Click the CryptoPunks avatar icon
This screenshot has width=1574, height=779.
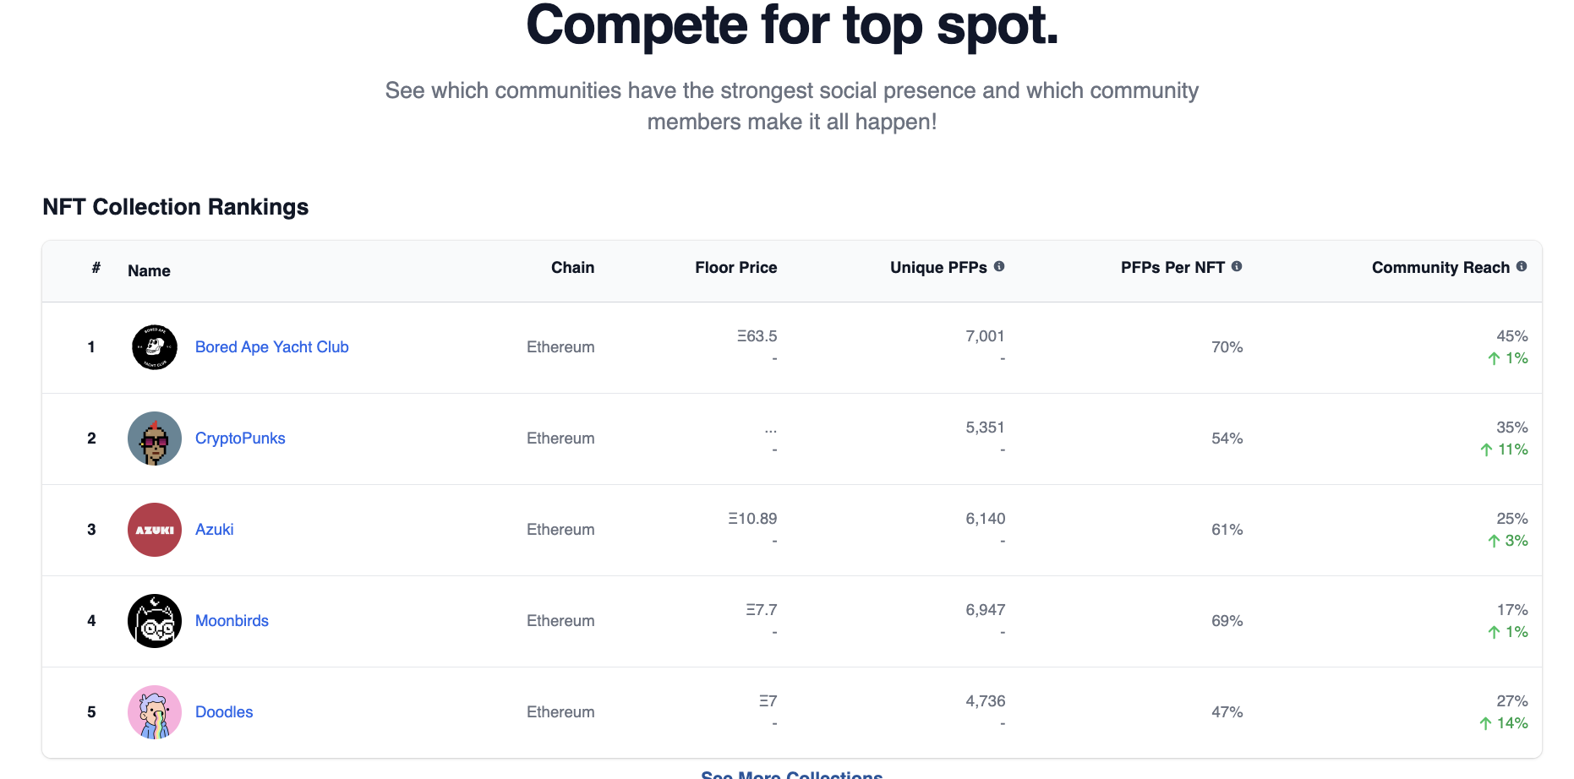tap(155, 439)
